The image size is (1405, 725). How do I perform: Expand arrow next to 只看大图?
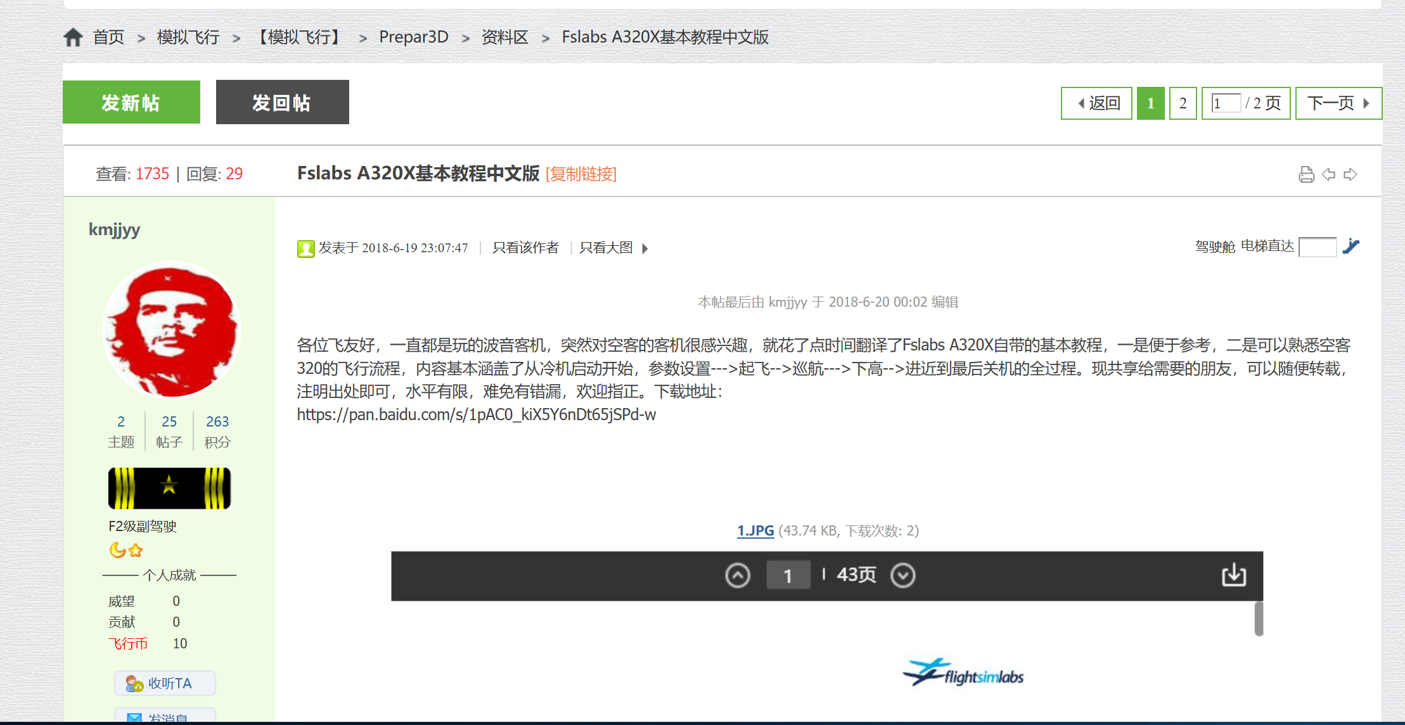click(x=645, y=248)
